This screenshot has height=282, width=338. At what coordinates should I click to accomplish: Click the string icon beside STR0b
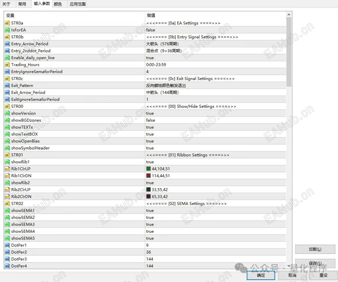7,37
